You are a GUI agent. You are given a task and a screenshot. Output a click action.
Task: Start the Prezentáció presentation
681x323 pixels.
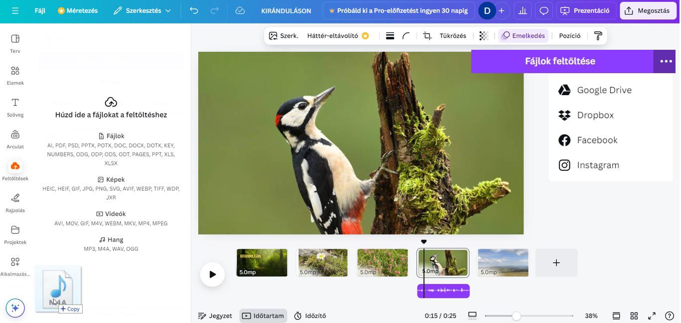pos(585,10)
